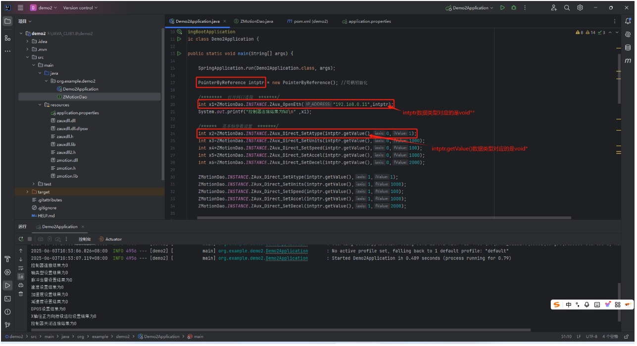637x346 pixels.
Task: Open editor tabs more options menu
Action: point(615,21)
